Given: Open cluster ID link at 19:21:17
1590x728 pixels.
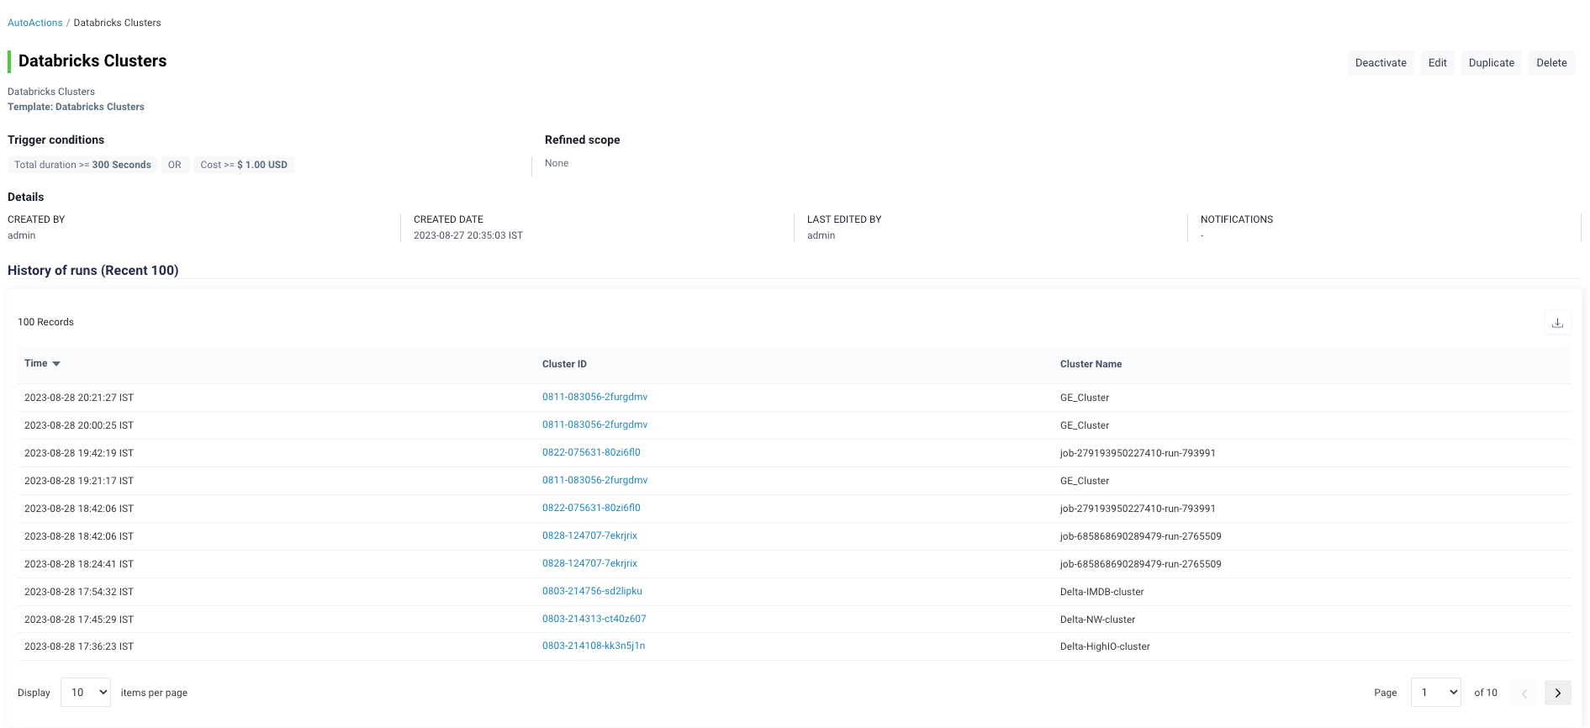Looking at the screenshot, I should (x=594, y=480).
